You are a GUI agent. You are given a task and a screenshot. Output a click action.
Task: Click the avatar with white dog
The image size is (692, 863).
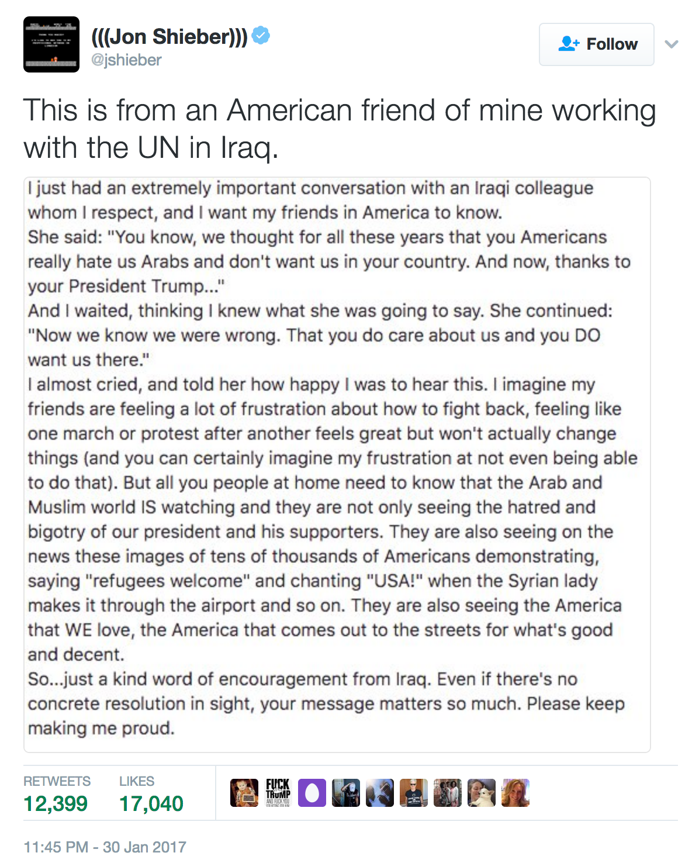click(x=482, y=793)
